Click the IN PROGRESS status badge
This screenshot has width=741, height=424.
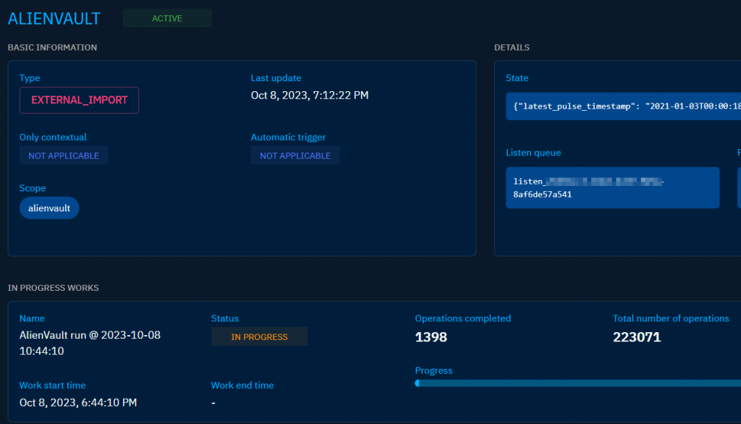click(259, 336)
